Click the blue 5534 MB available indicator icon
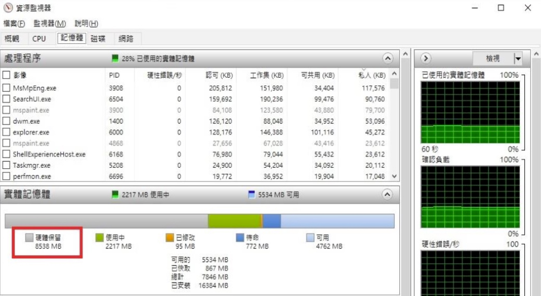Image resolution: width=541 pixels, height=296 pixels. point(251,195)
